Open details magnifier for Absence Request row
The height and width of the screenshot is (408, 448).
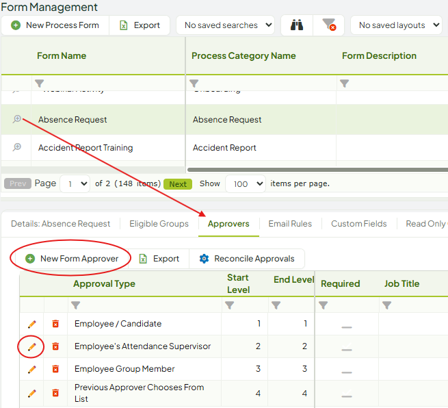click(x=17, y=119)
